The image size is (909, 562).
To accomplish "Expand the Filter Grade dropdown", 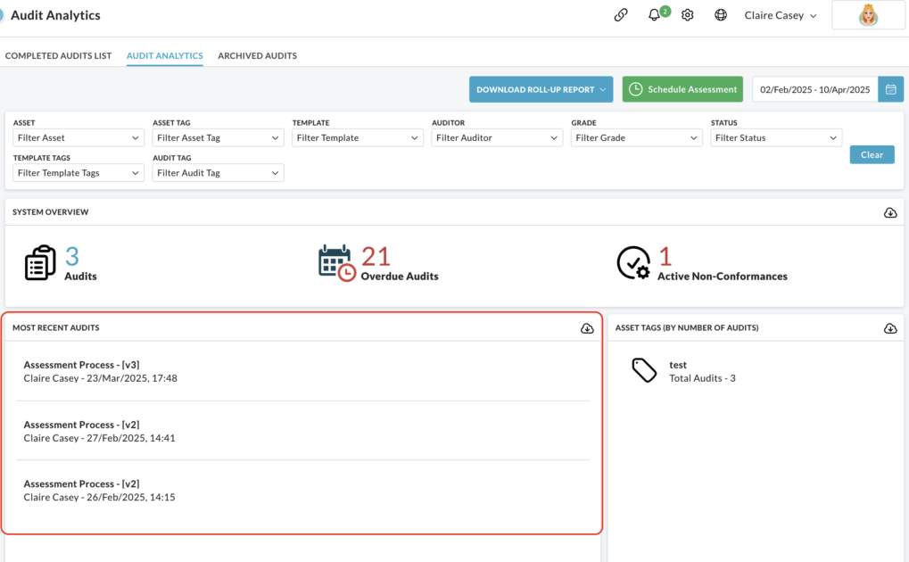I will [x=637, y=138].
